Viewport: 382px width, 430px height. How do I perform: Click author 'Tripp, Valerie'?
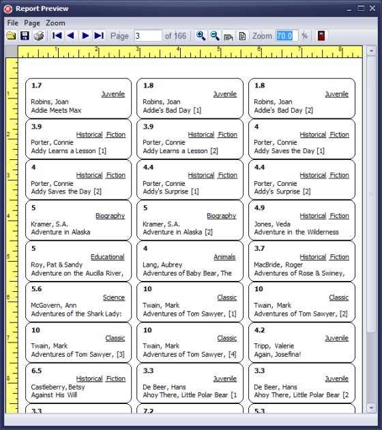[x=274, y=346]
